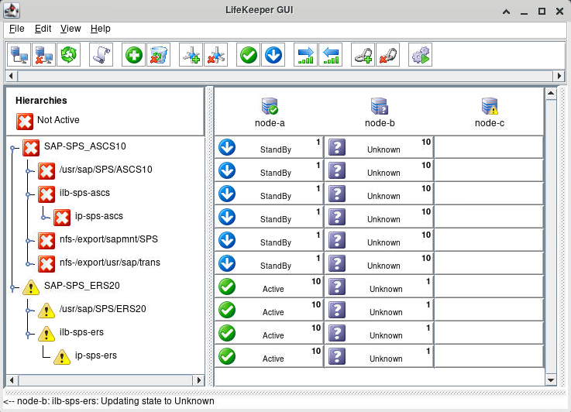This screenshot has height=412, width=571.
Task: Click the hierarchy pane scrollbar left arrow
Action: [12, 380]
